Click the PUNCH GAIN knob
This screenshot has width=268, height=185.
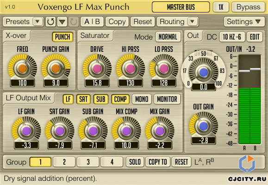(56, 68)
